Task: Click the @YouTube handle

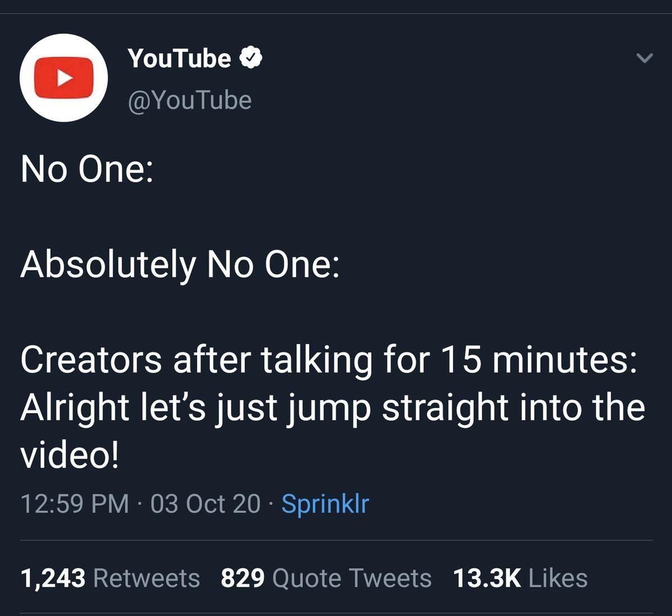Action: pyautogui.click(x=190, y=101)
